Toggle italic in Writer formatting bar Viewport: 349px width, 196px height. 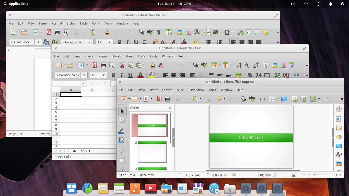pos(128,42)
